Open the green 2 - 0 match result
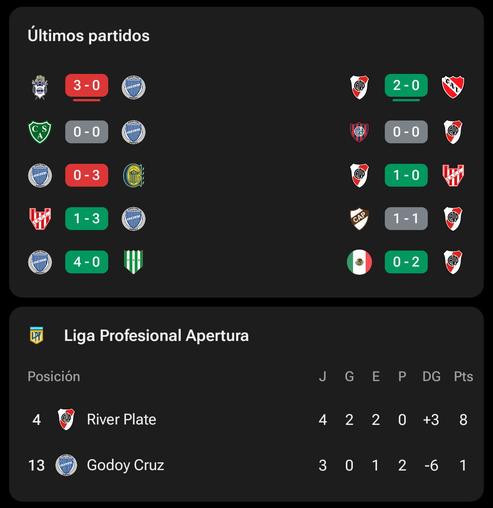 (406, 85)
